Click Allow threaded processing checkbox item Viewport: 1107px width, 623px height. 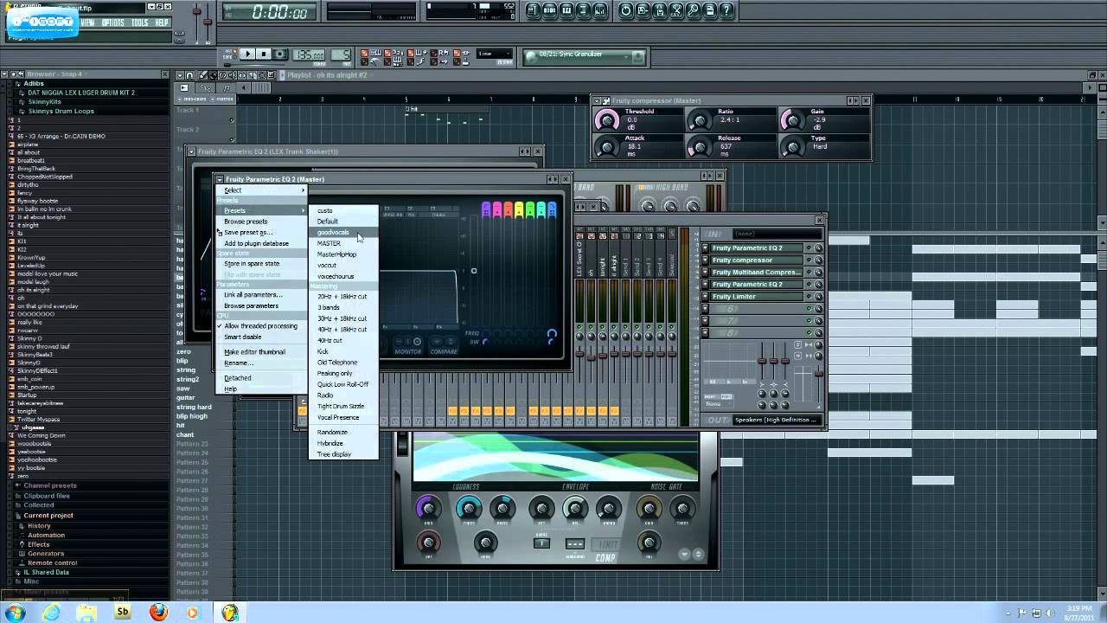[259, 326]
